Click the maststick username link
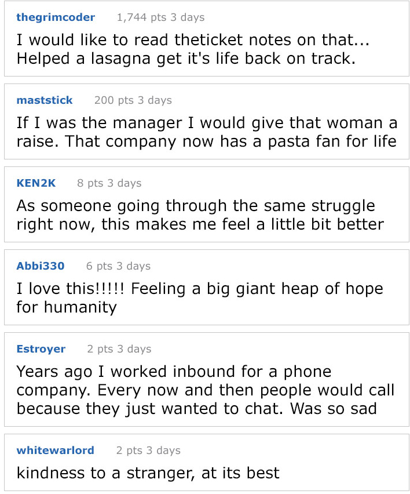The width and height of the screenshot is (410, 494). [45, 100]
